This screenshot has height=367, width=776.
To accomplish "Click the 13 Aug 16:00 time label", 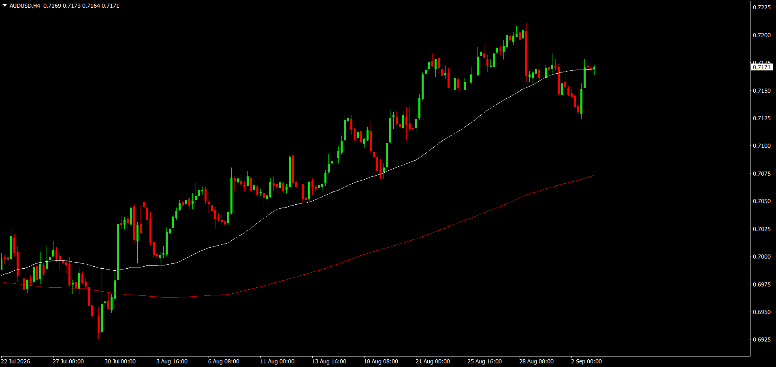I will point(329,361).
